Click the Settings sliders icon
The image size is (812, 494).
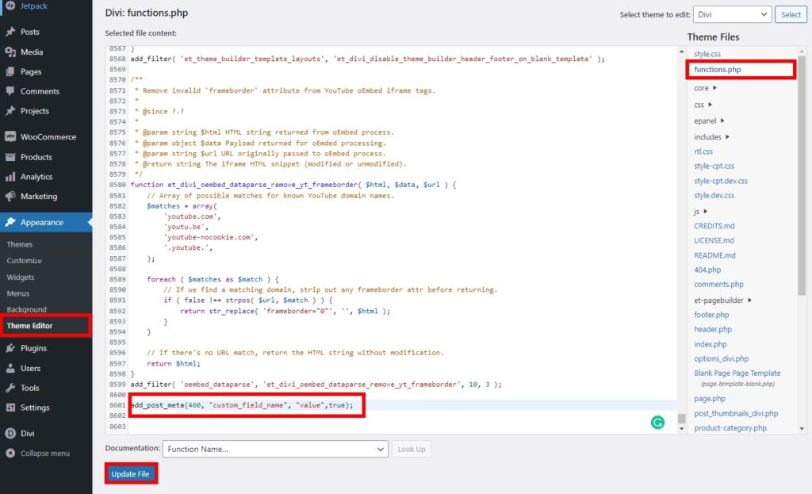(10, 408)
